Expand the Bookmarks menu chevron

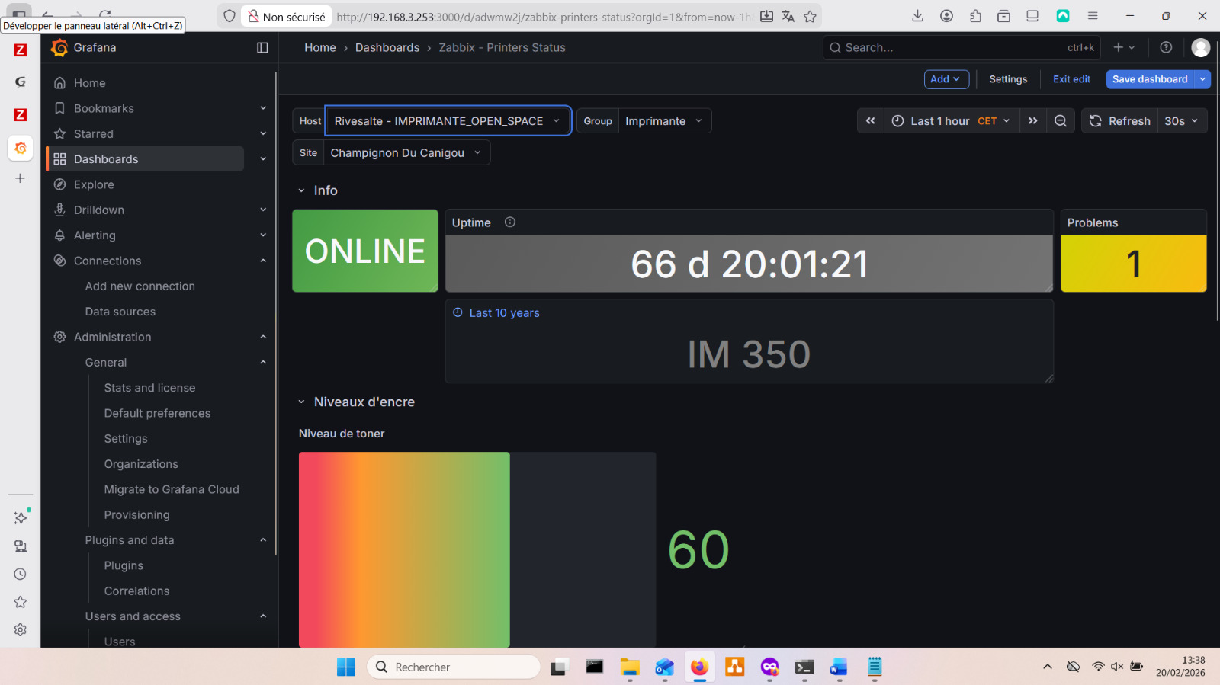pos(263,108)
